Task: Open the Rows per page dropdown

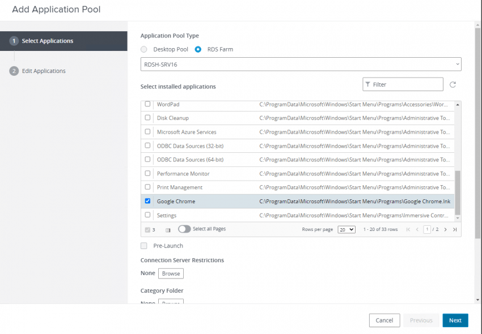Action: click(346, 229)
